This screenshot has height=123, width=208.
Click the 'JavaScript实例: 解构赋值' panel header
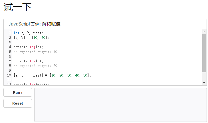34,24
